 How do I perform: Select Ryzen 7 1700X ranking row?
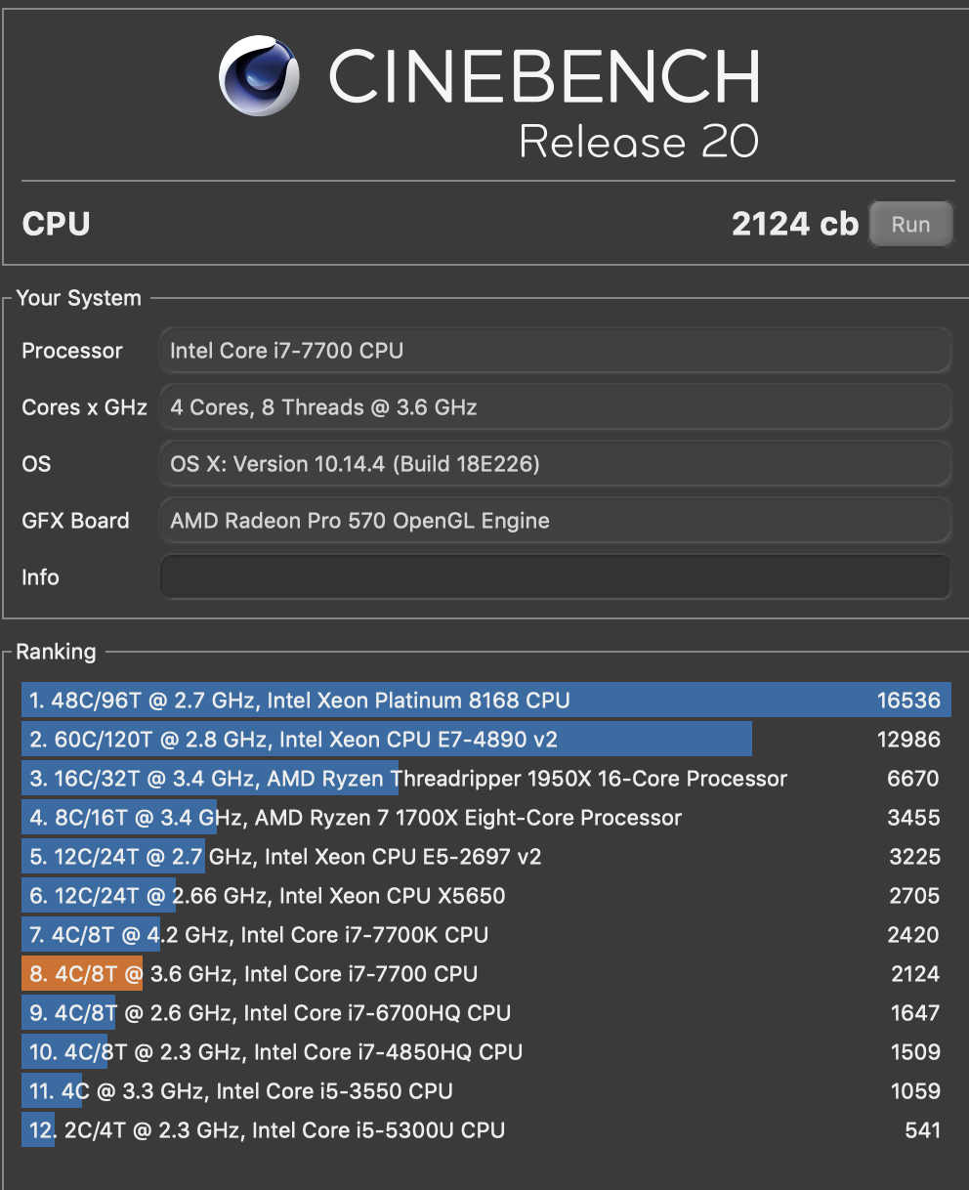[485, 818]
